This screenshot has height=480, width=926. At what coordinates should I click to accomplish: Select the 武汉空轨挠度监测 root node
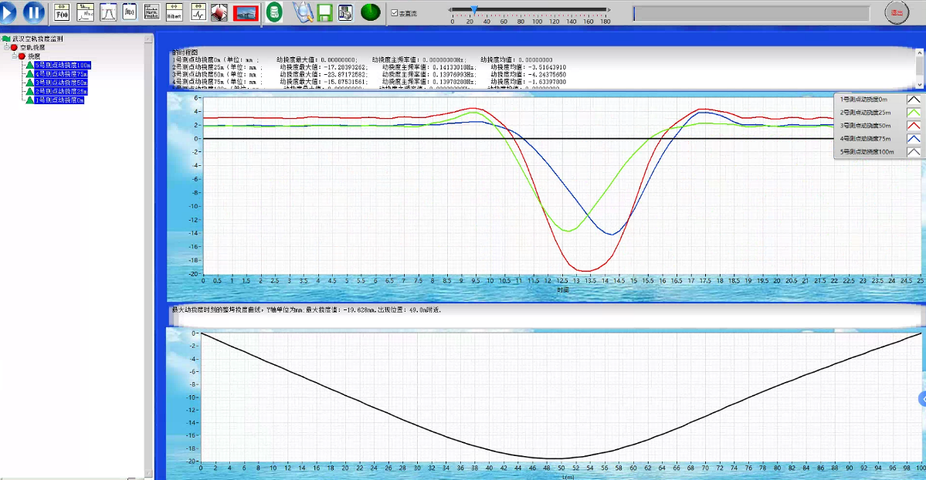click(x=37, y=39)
